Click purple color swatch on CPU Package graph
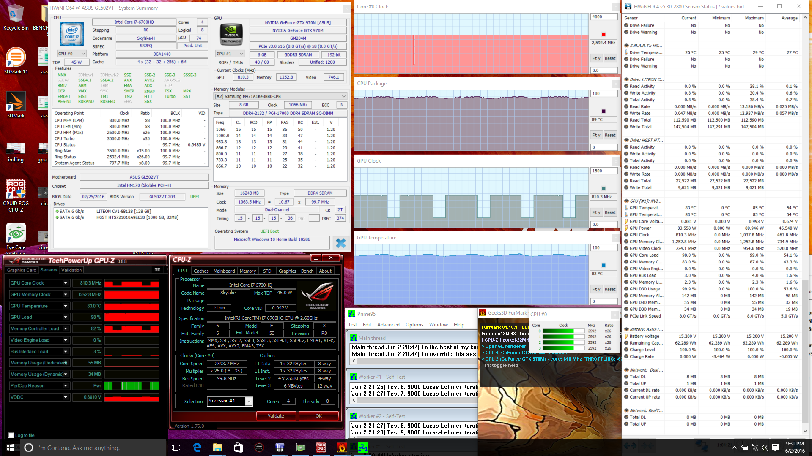Viewport: 812px width, 456px height. pos(604,111)
